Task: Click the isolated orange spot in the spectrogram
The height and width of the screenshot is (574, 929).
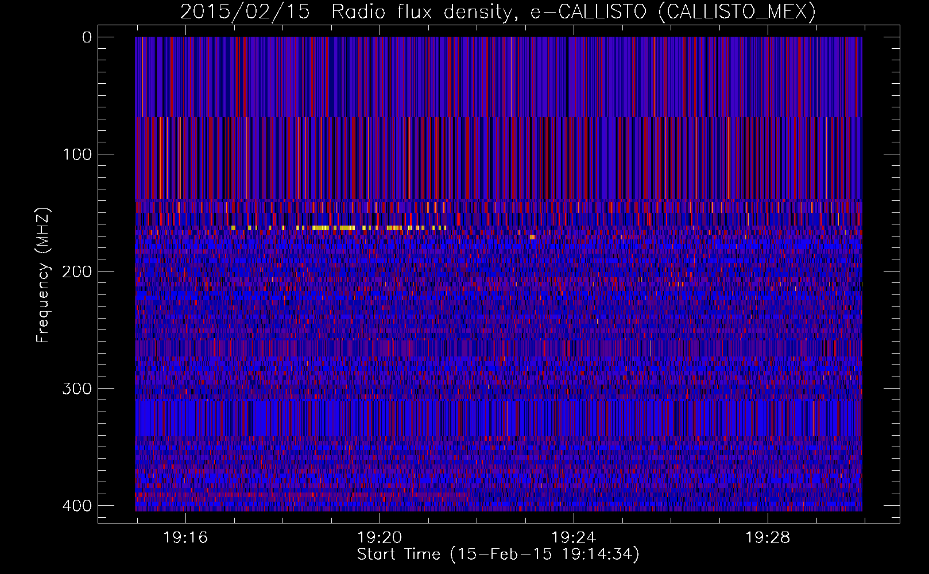Action: tap(532, 236)
